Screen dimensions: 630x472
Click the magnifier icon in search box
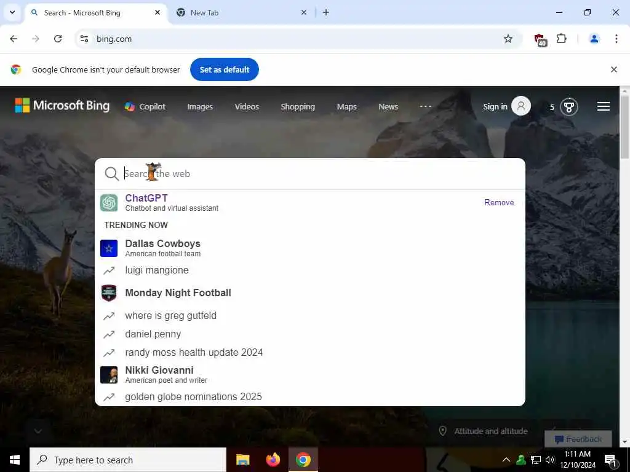point(112,174)
